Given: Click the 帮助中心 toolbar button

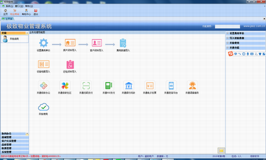Looking at the screenshot, I should pyautogui.click(x=26, y=12).
